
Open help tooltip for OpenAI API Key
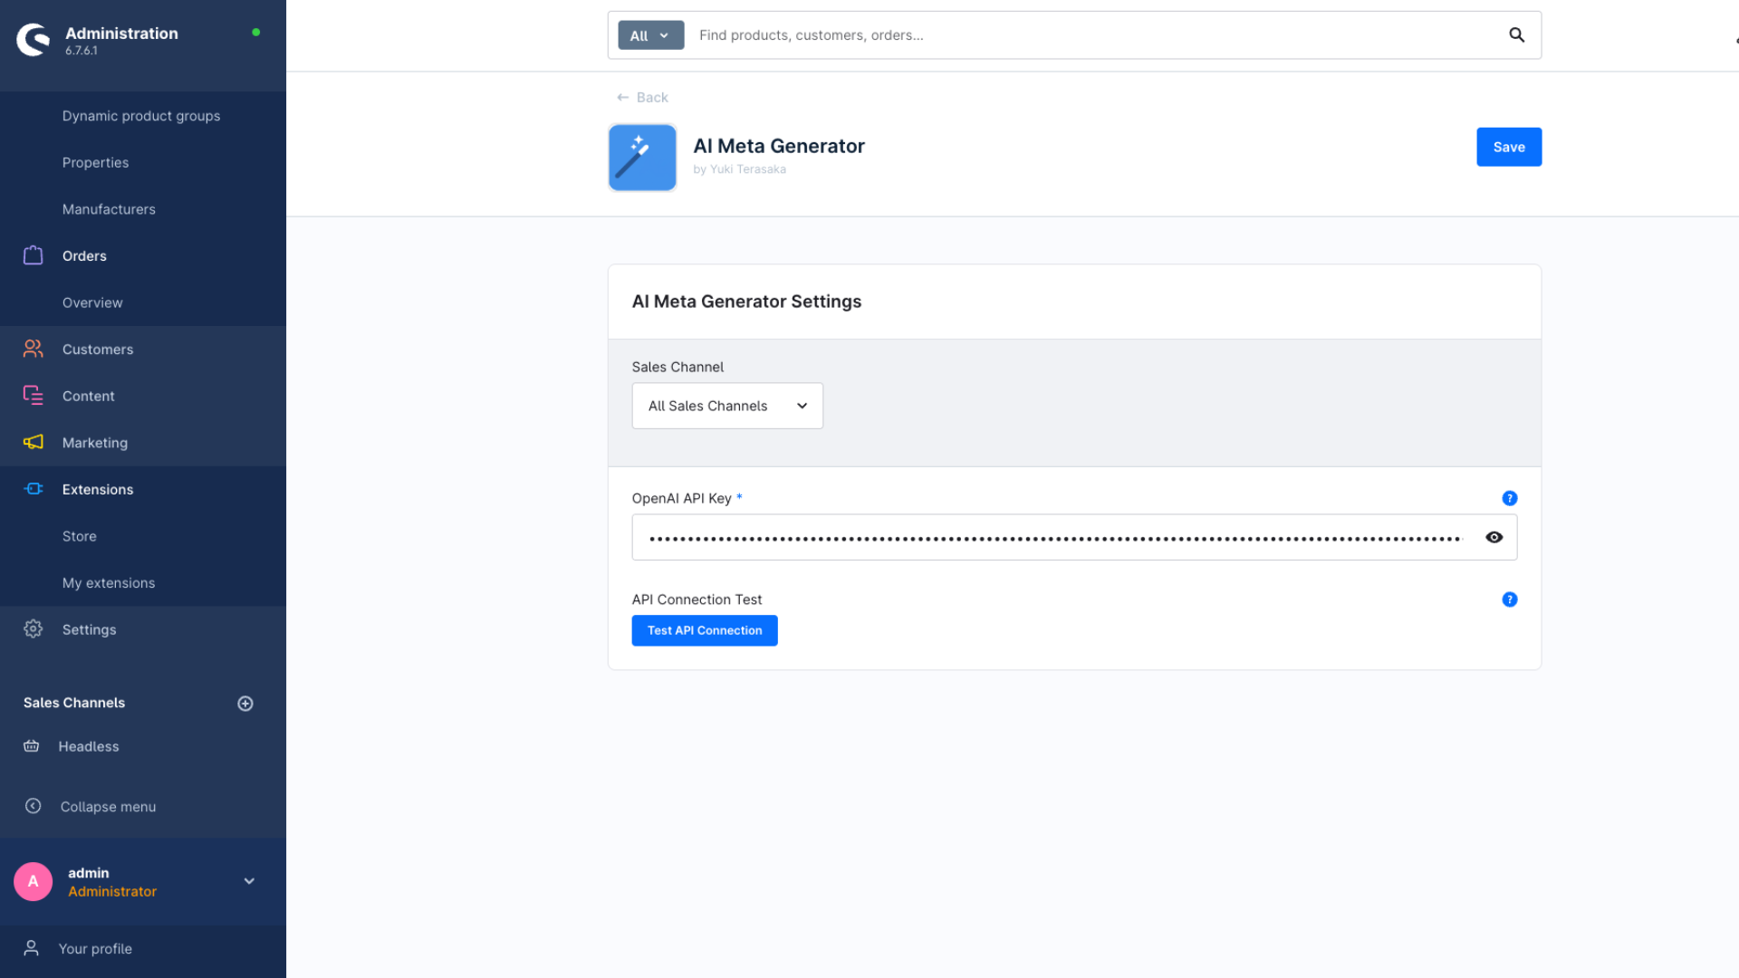[x=1509, y=498]
